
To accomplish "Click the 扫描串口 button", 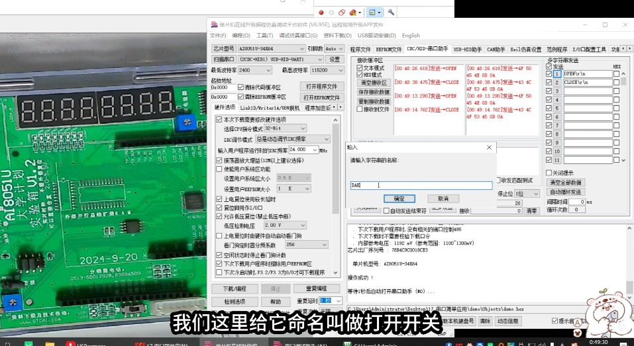I will coord(224,60).
